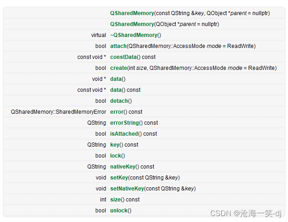Screen dimensions: 288x222
Task: Open the error() const link
Action: pyautogui.click(x=117, y=112)
